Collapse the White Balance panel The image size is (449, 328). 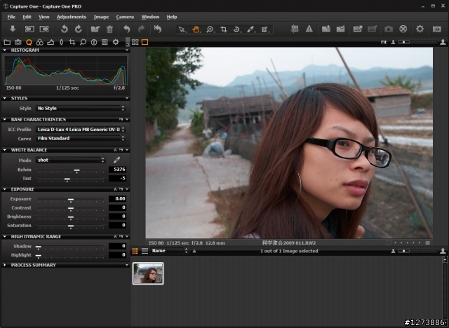tap(5, 150)
